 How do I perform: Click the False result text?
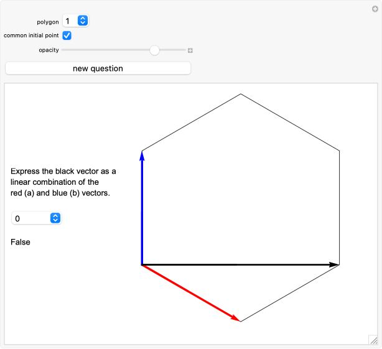click(x=21, y=242)
